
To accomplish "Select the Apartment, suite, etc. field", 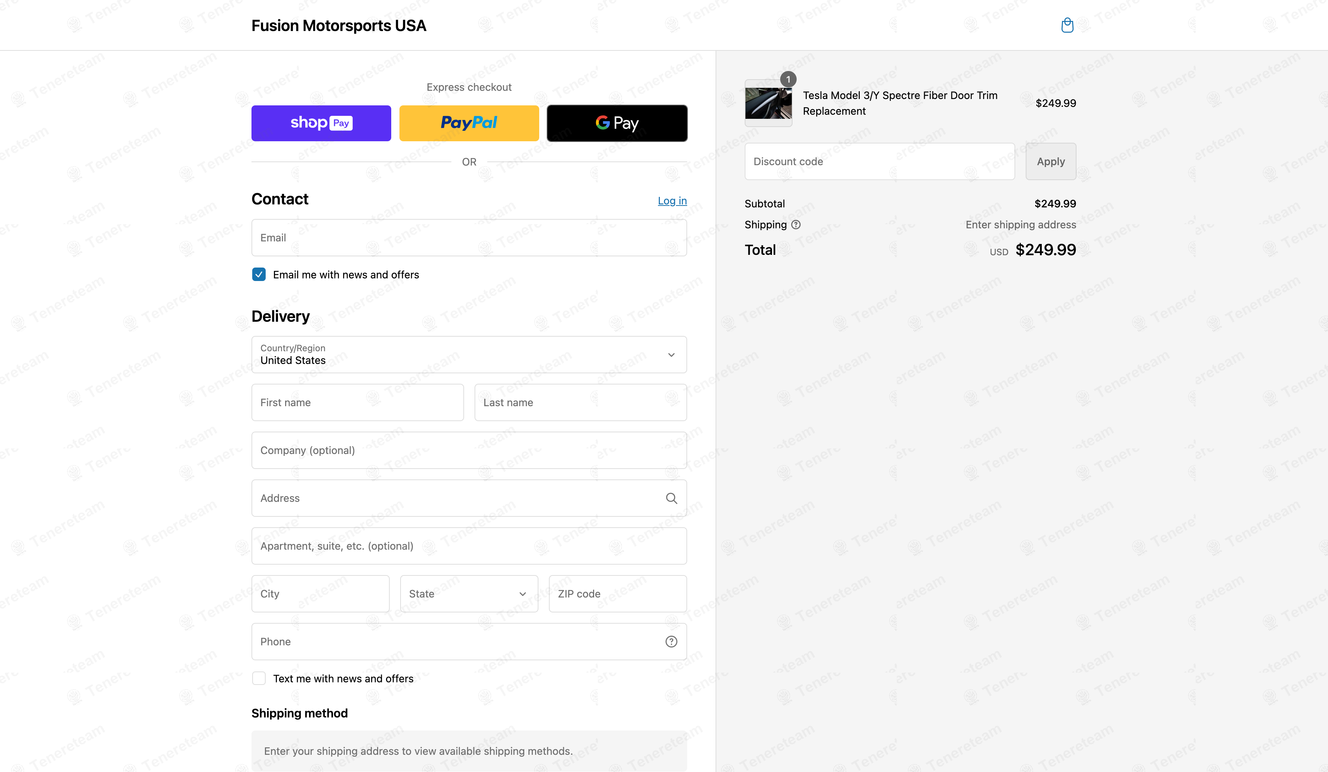I will [x=469, y=546].
